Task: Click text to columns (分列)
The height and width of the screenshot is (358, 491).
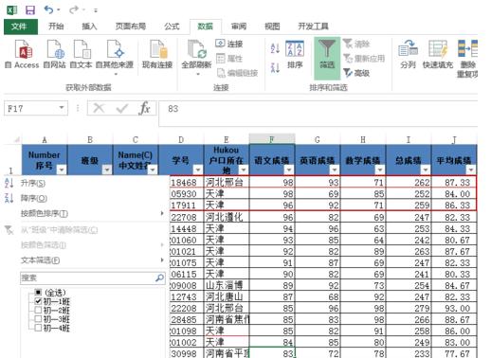Action: [x=408, y=54]
